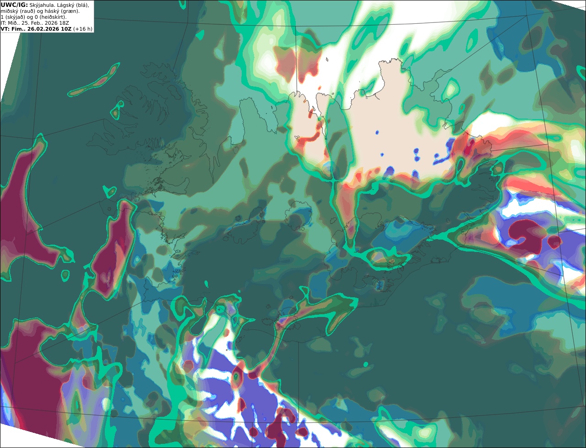Click the forecast offset '(+16 h)'
Viewport: 586px width, 448px height.
coord(83,29)
